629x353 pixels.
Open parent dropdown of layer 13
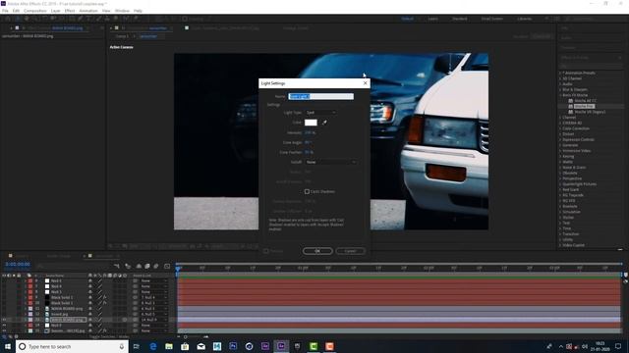[153, 320]
